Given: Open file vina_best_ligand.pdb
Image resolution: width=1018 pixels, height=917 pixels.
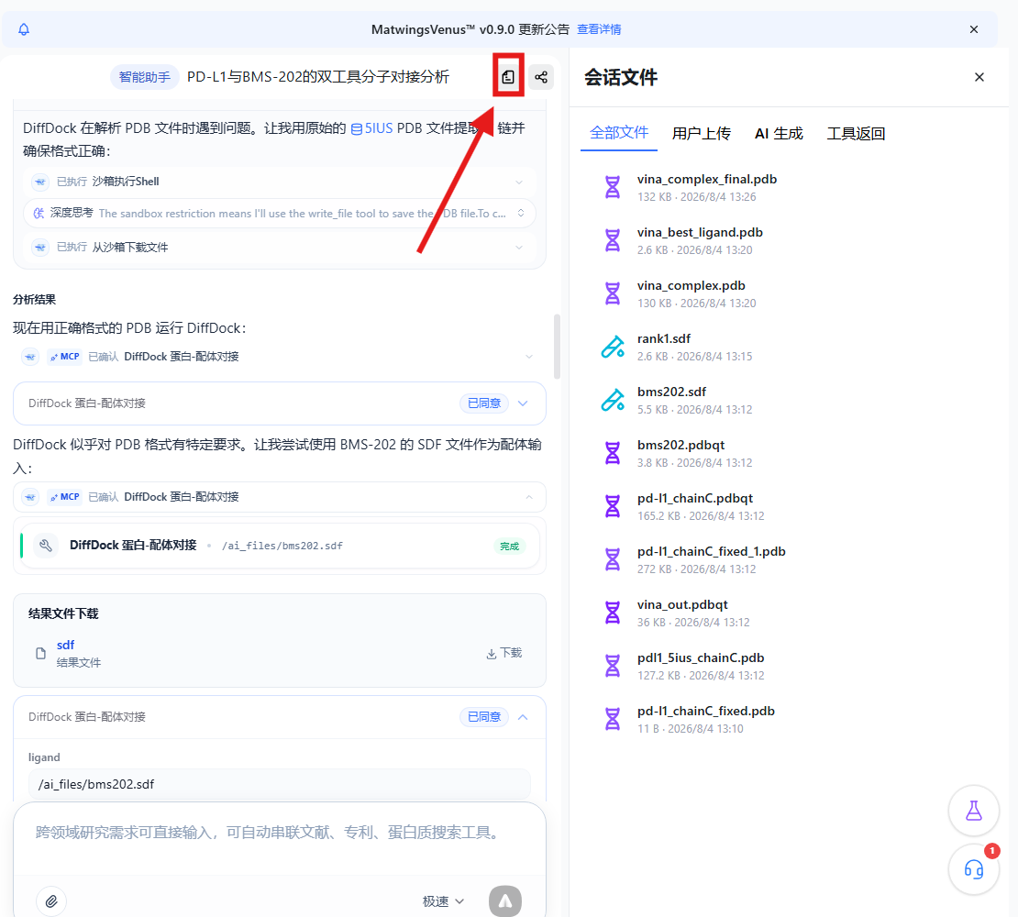Looking at the screenshot, I should pos(700,233).
